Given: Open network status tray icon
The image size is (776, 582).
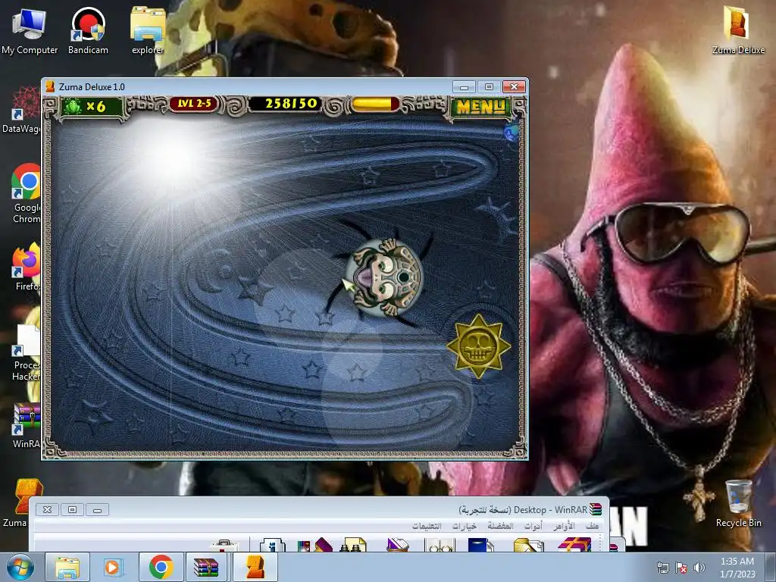Looking at the screenshot, I should point(662,568).
